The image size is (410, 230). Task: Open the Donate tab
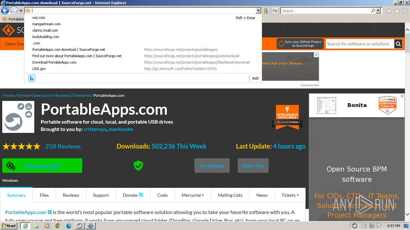click(x=133, y=195)
